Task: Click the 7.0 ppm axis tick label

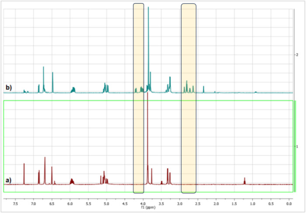Action: point(34,204)
